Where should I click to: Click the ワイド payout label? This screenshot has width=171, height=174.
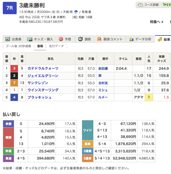tap(87, 130)
